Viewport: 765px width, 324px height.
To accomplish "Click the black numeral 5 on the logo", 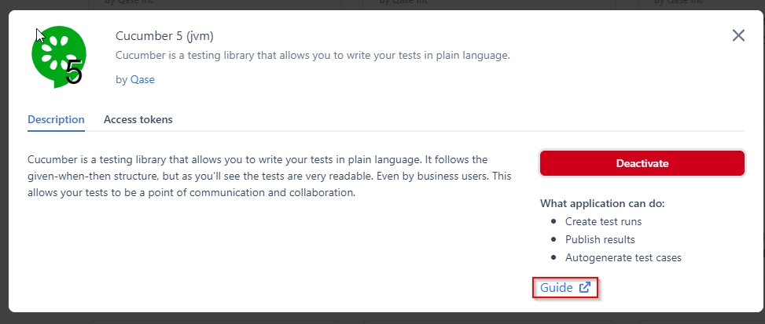I will click(x=74, y=72).
